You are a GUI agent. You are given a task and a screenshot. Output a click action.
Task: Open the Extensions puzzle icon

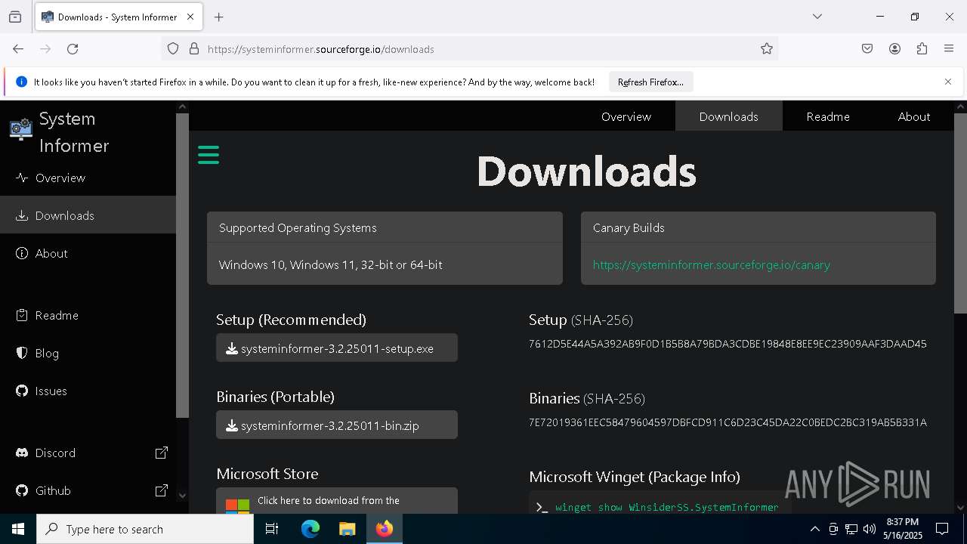click(922, 48)
